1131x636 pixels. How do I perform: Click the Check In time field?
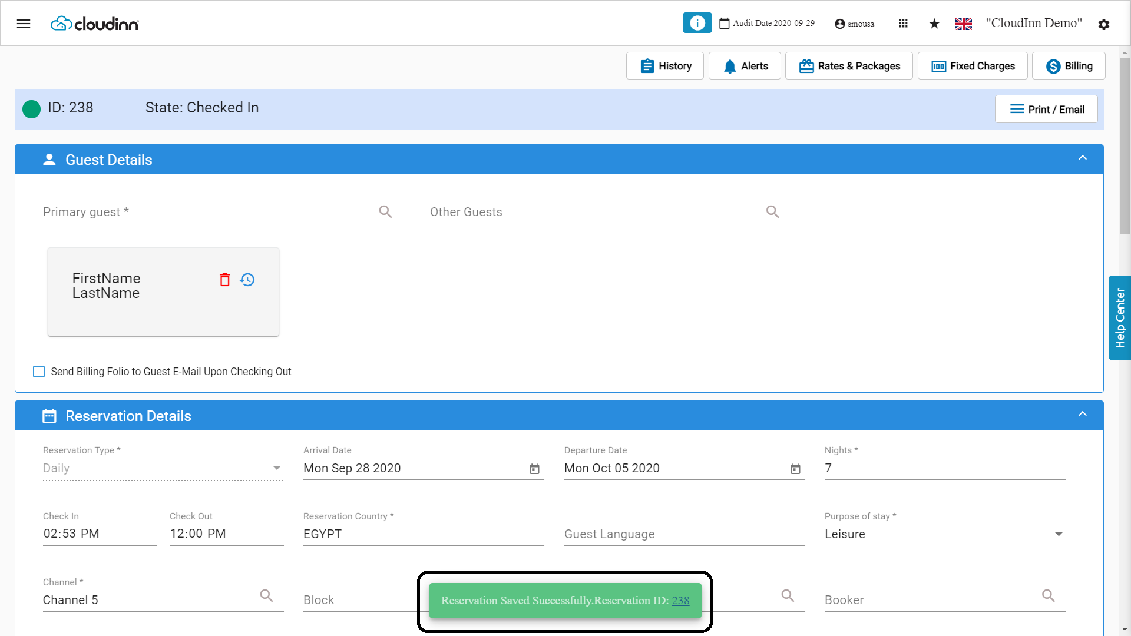point(100,534)
